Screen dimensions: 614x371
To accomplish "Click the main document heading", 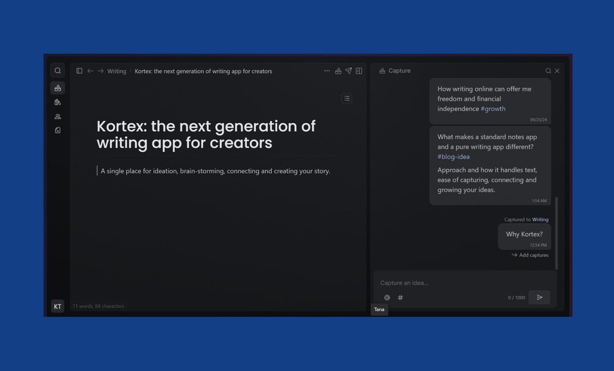I will [x=206, y=134].
